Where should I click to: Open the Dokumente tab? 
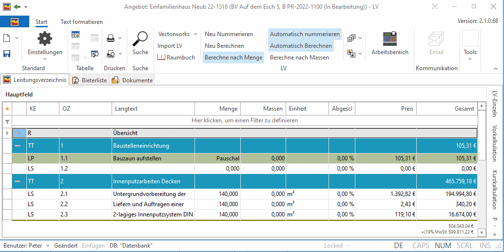132,80
